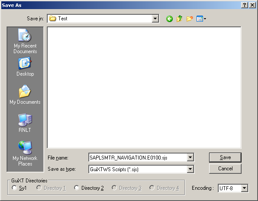
Task: Open the RNLT computer location
Action: (x=25, y=123)
